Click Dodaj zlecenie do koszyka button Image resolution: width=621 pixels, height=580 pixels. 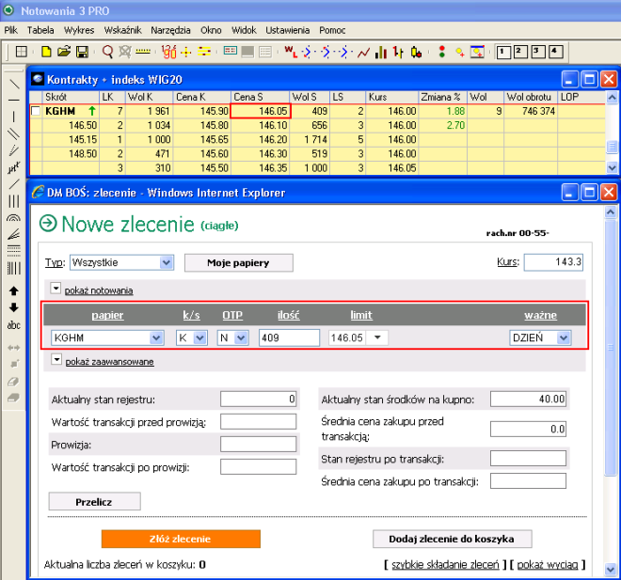tap(452, 539)
